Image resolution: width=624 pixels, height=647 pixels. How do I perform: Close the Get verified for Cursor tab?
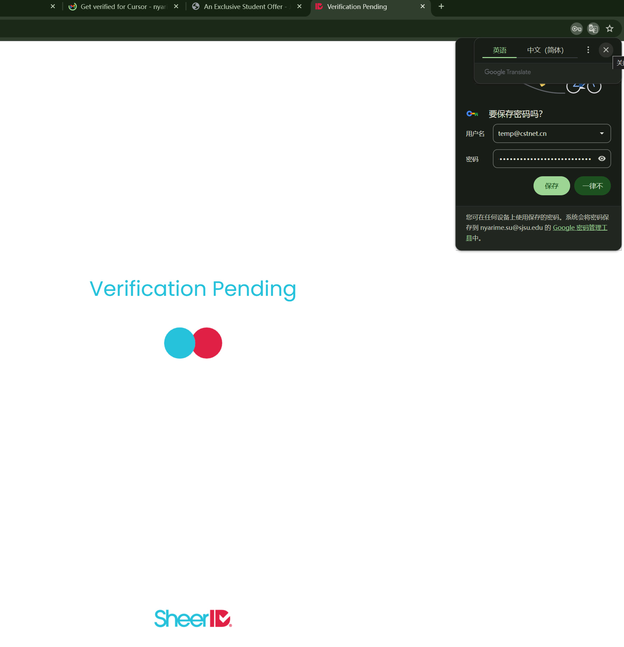click(176, 7)
